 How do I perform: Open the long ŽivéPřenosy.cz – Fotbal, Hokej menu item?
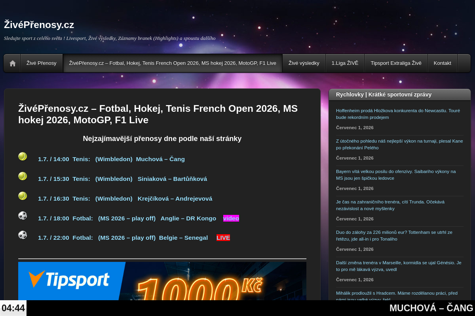pos(173,63)
